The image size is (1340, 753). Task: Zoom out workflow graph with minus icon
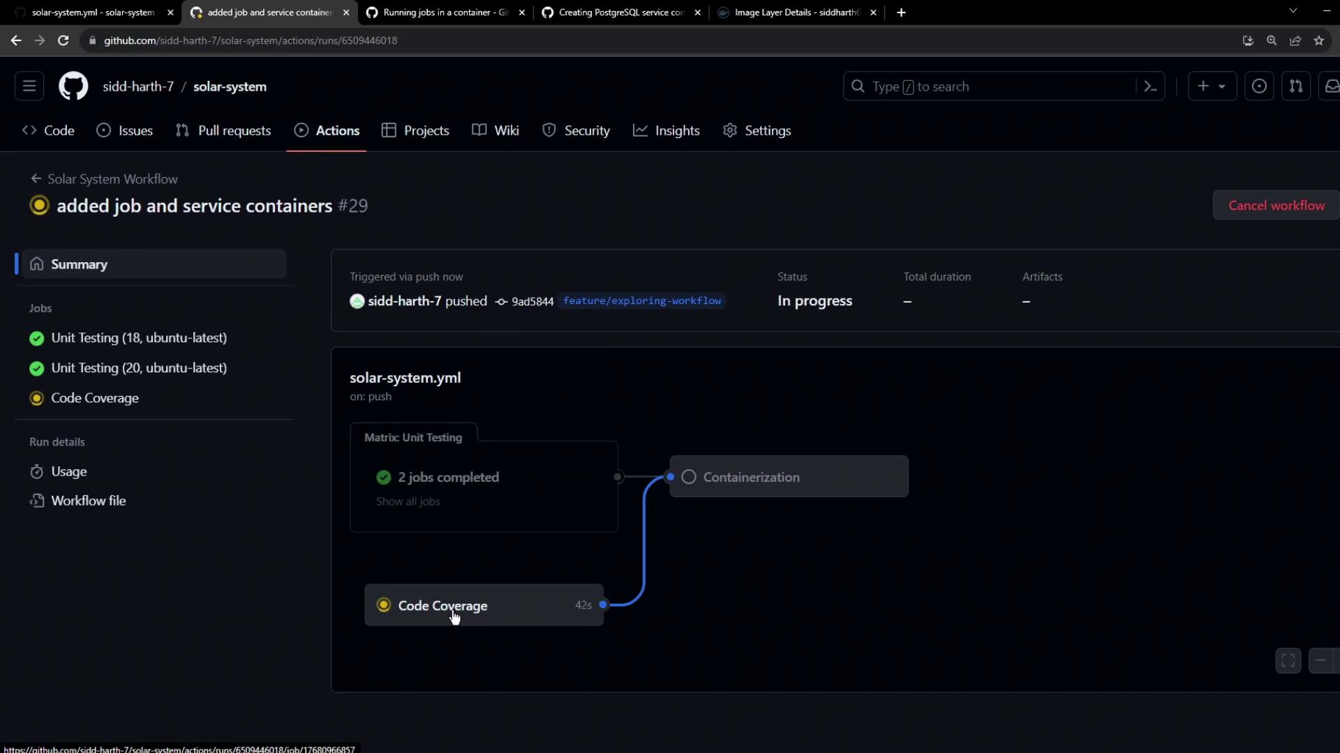coord(1321,660)
